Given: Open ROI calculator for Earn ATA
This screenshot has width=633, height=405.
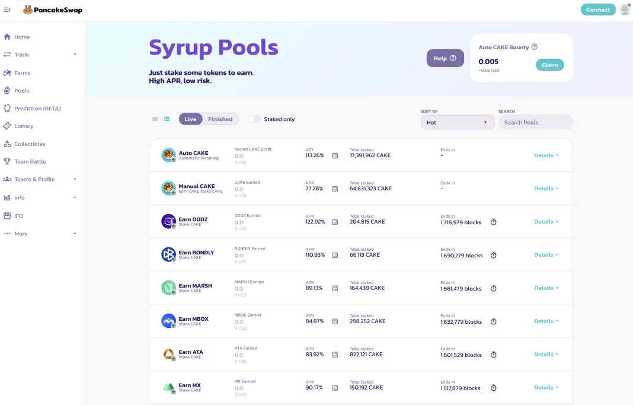Looking at the screenshot, I should pyautogui.click(x=335, y=355).
